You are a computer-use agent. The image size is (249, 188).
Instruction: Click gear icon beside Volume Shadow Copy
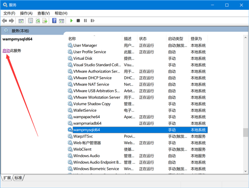click(70, 104)
